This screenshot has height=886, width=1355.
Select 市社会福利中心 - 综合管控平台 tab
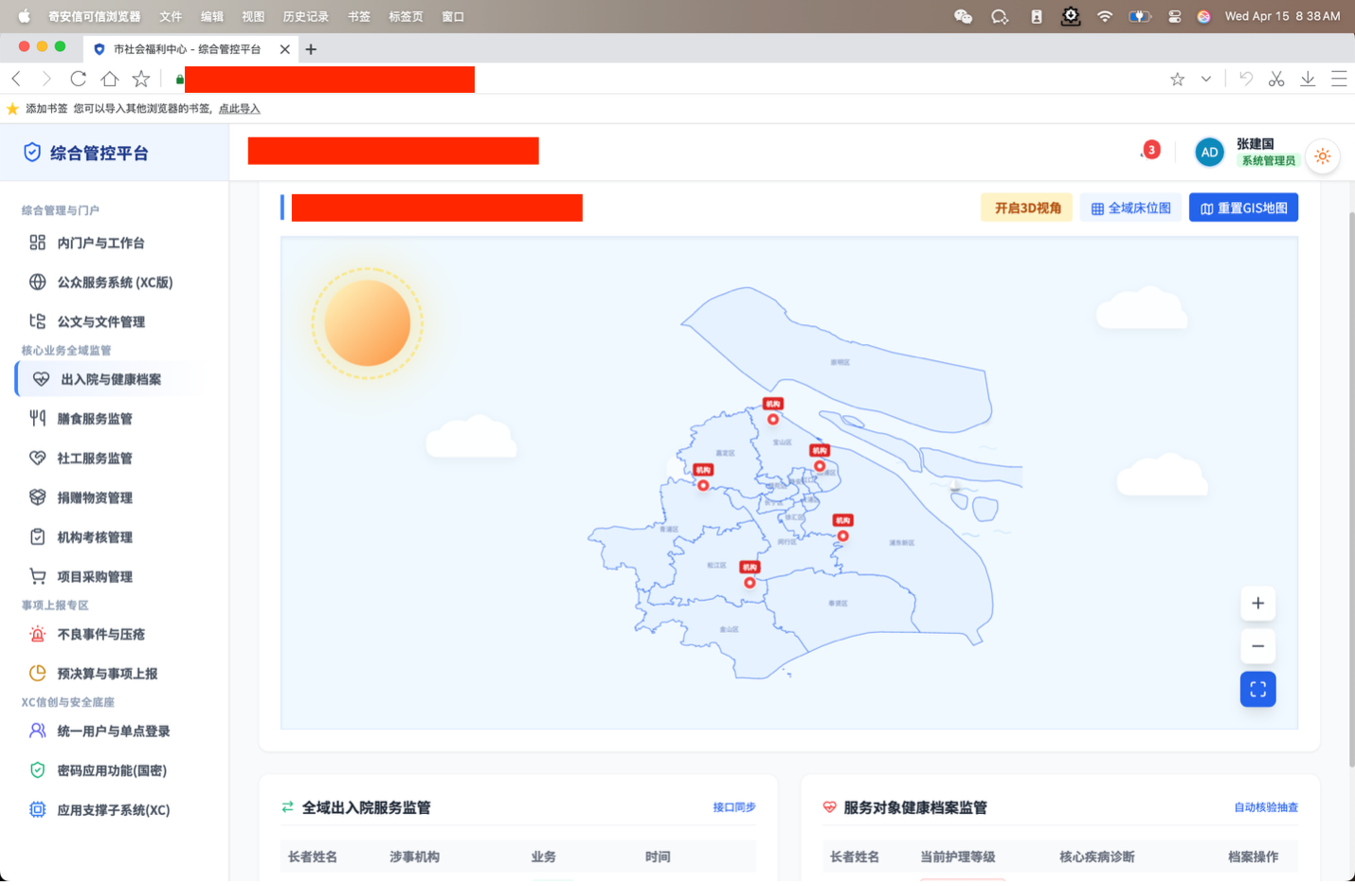click(x=190, y=49)
